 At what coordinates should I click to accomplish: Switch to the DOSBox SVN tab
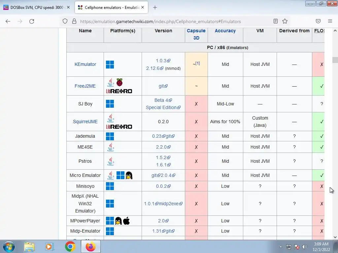[x=37, y=7]
